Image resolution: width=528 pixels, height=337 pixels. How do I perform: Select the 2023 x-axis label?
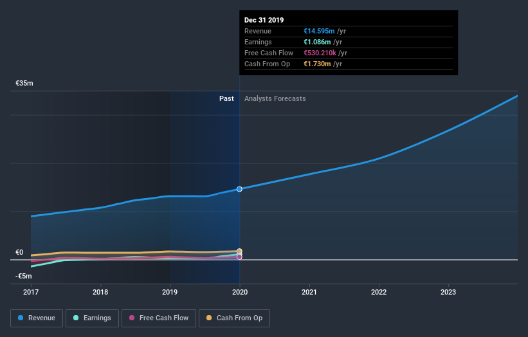tap(448, 292)
